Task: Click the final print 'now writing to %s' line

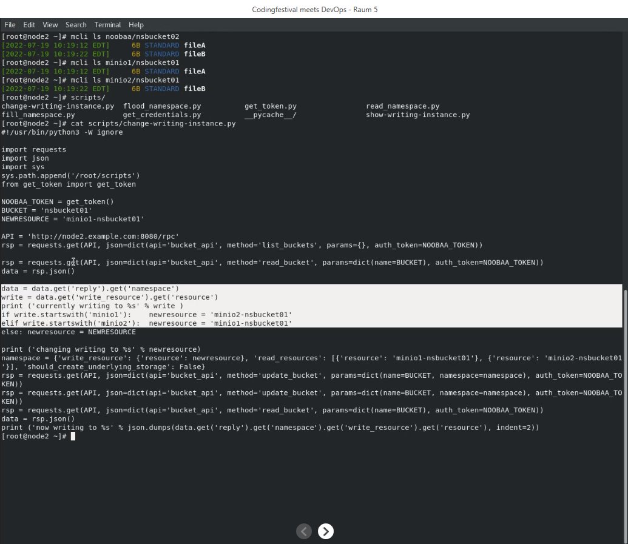Action: pos(271,428)
